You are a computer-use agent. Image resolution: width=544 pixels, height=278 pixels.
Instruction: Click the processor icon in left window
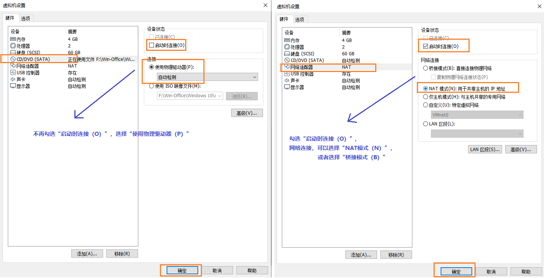tap(13, 46)
